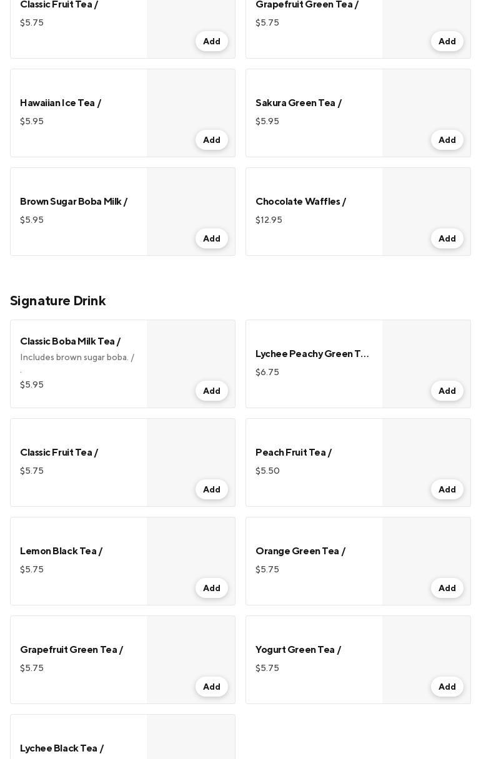The image size is (481, 759).
Task: Add Orange Green Tea to cart
Action: tap(447, 588)
